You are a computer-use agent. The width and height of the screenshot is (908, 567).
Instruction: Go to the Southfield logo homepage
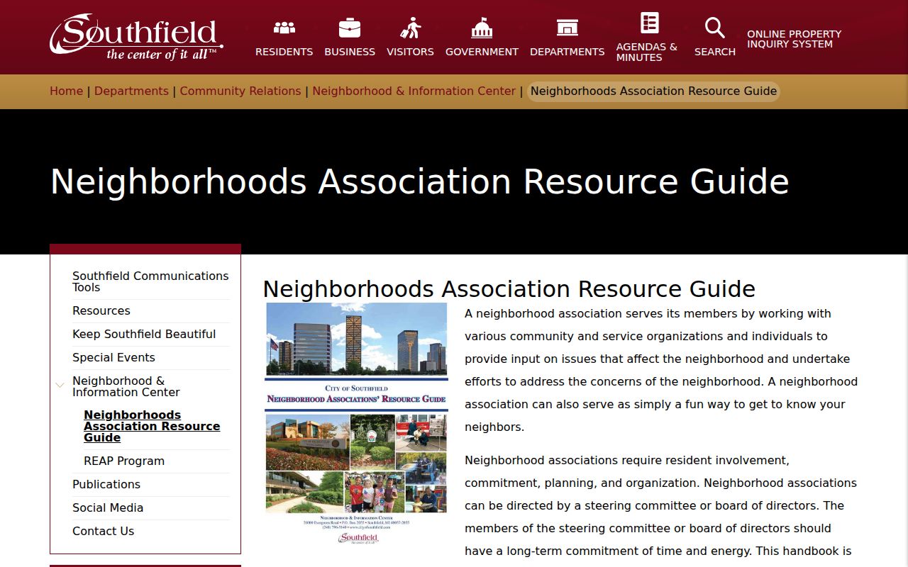[136, 37]
